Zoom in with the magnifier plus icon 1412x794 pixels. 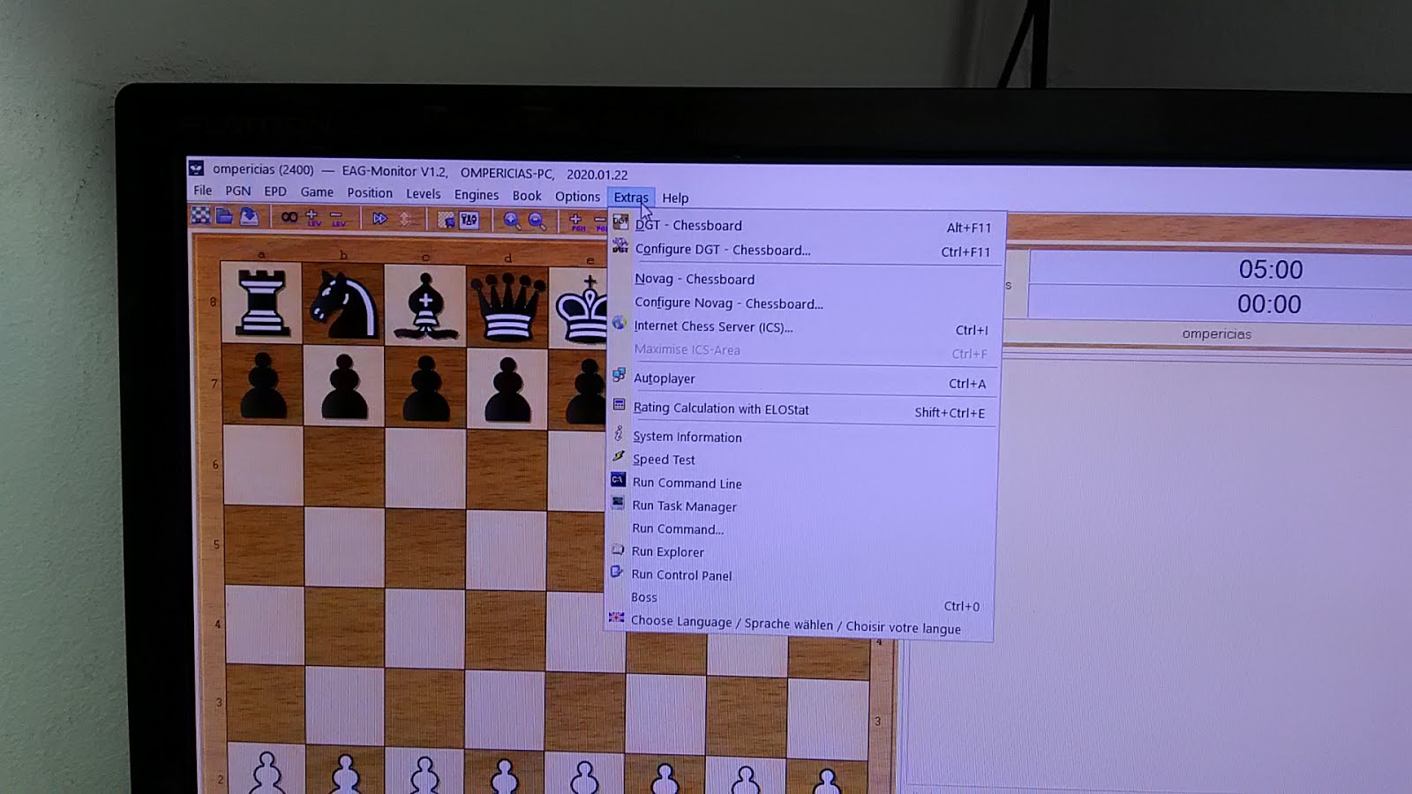coord(511,221)
